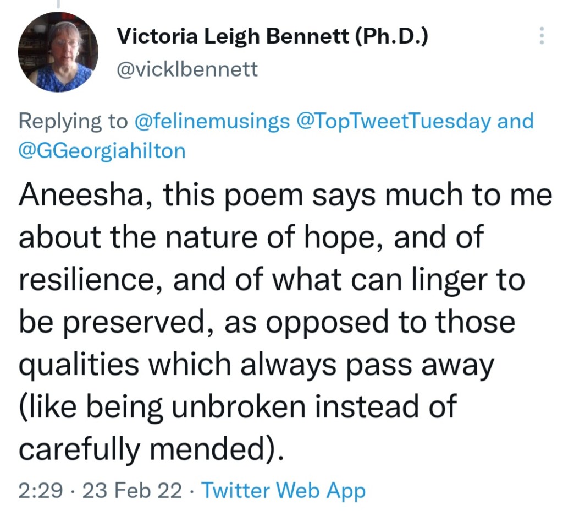Click the "carefully mended)." closing line

pyautogui.click(x=152, y=450)
